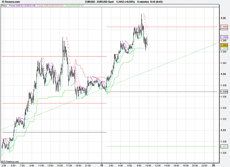The image size is (230, 167).
Task: Click the IT-Finance.com title at top left
Action: coord(11,2)
